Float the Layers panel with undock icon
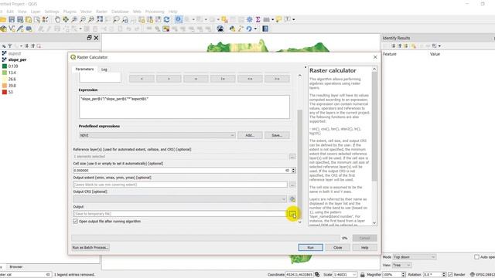 coord(89,38)
